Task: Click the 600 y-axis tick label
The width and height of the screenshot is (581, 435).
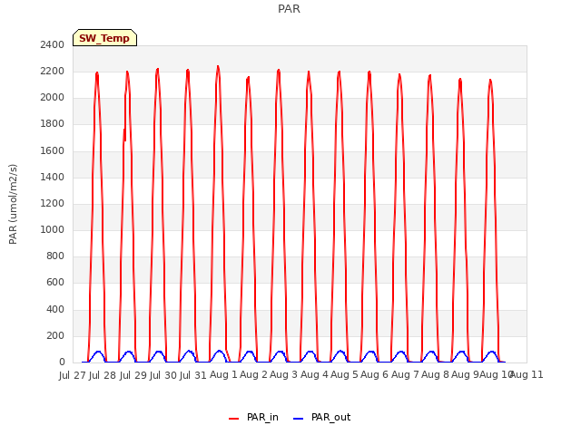Action: (x=55, y=282)
